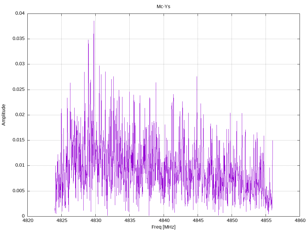Click the x-axis tick label 4860

tap(300, 220)
